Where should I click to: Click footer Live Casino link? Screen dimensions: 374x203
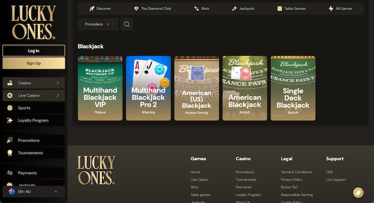(x=200, y=180)
